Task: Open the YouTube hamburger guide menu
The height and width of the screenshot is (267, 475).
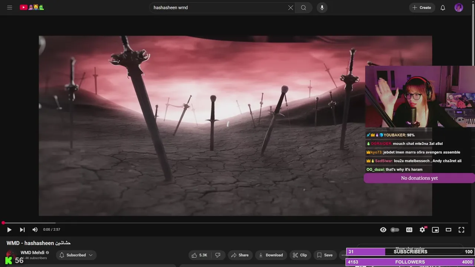Action: point(10,7)
